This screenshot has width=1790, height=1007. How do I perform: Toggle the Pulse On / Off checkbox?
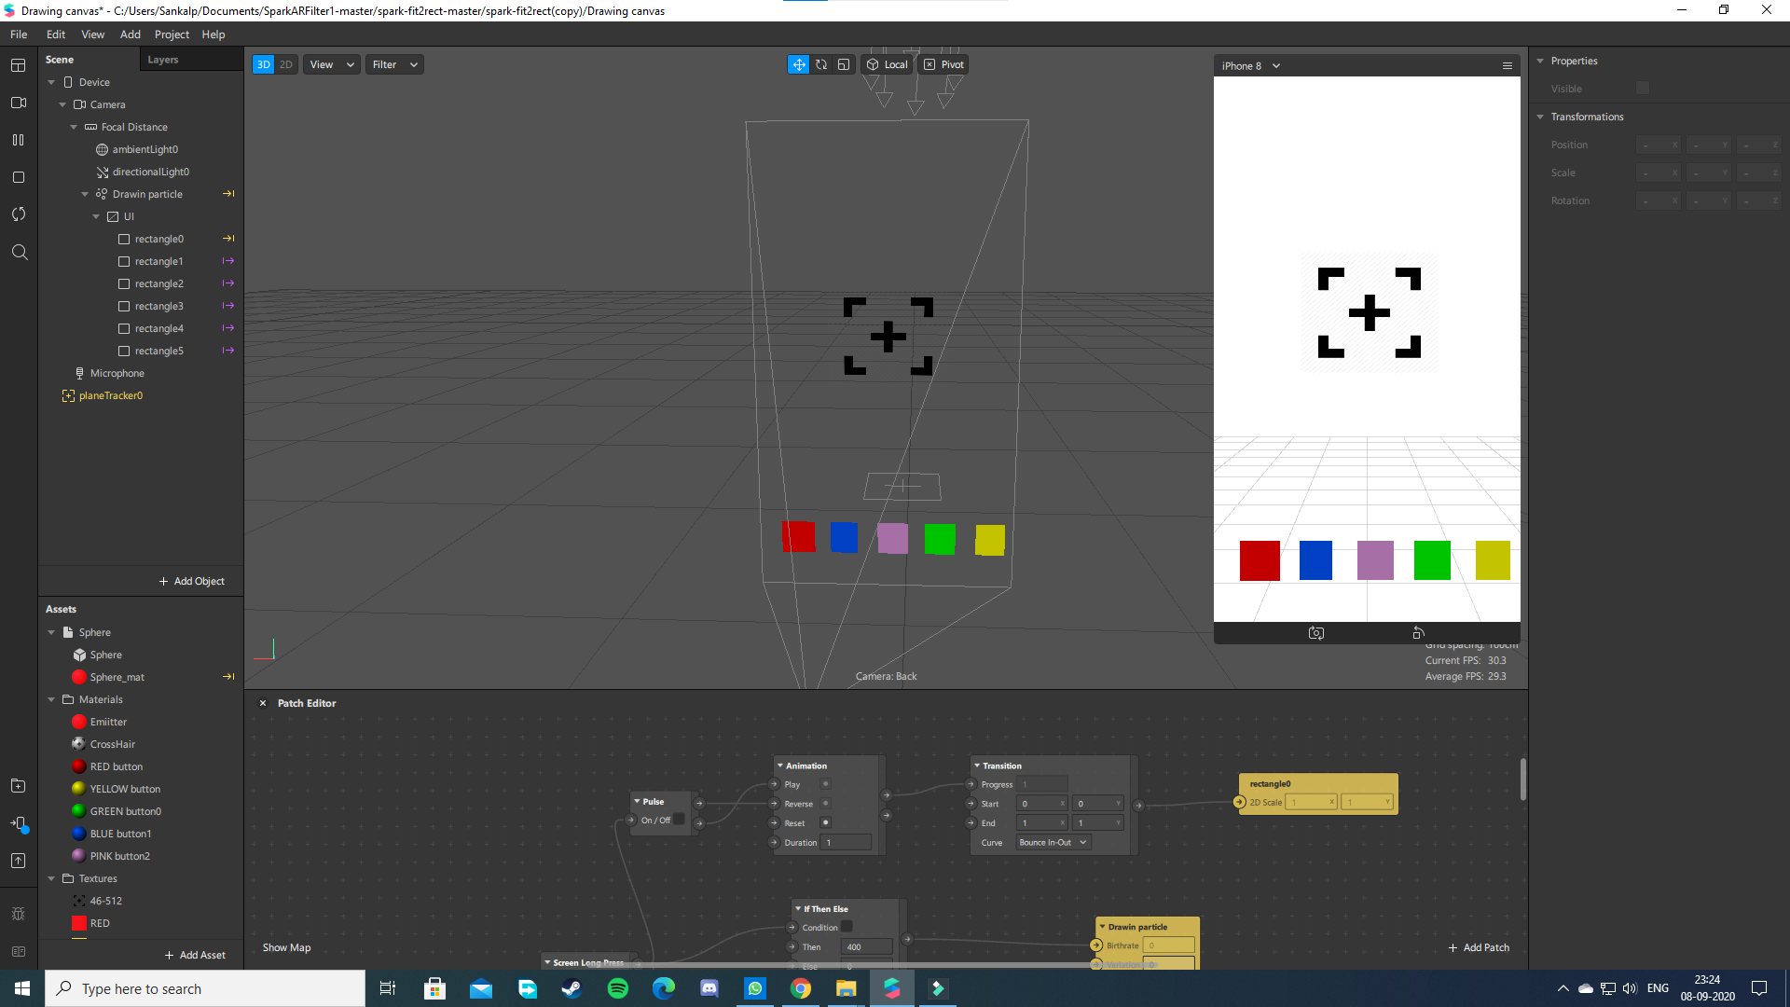pos(680,821)
